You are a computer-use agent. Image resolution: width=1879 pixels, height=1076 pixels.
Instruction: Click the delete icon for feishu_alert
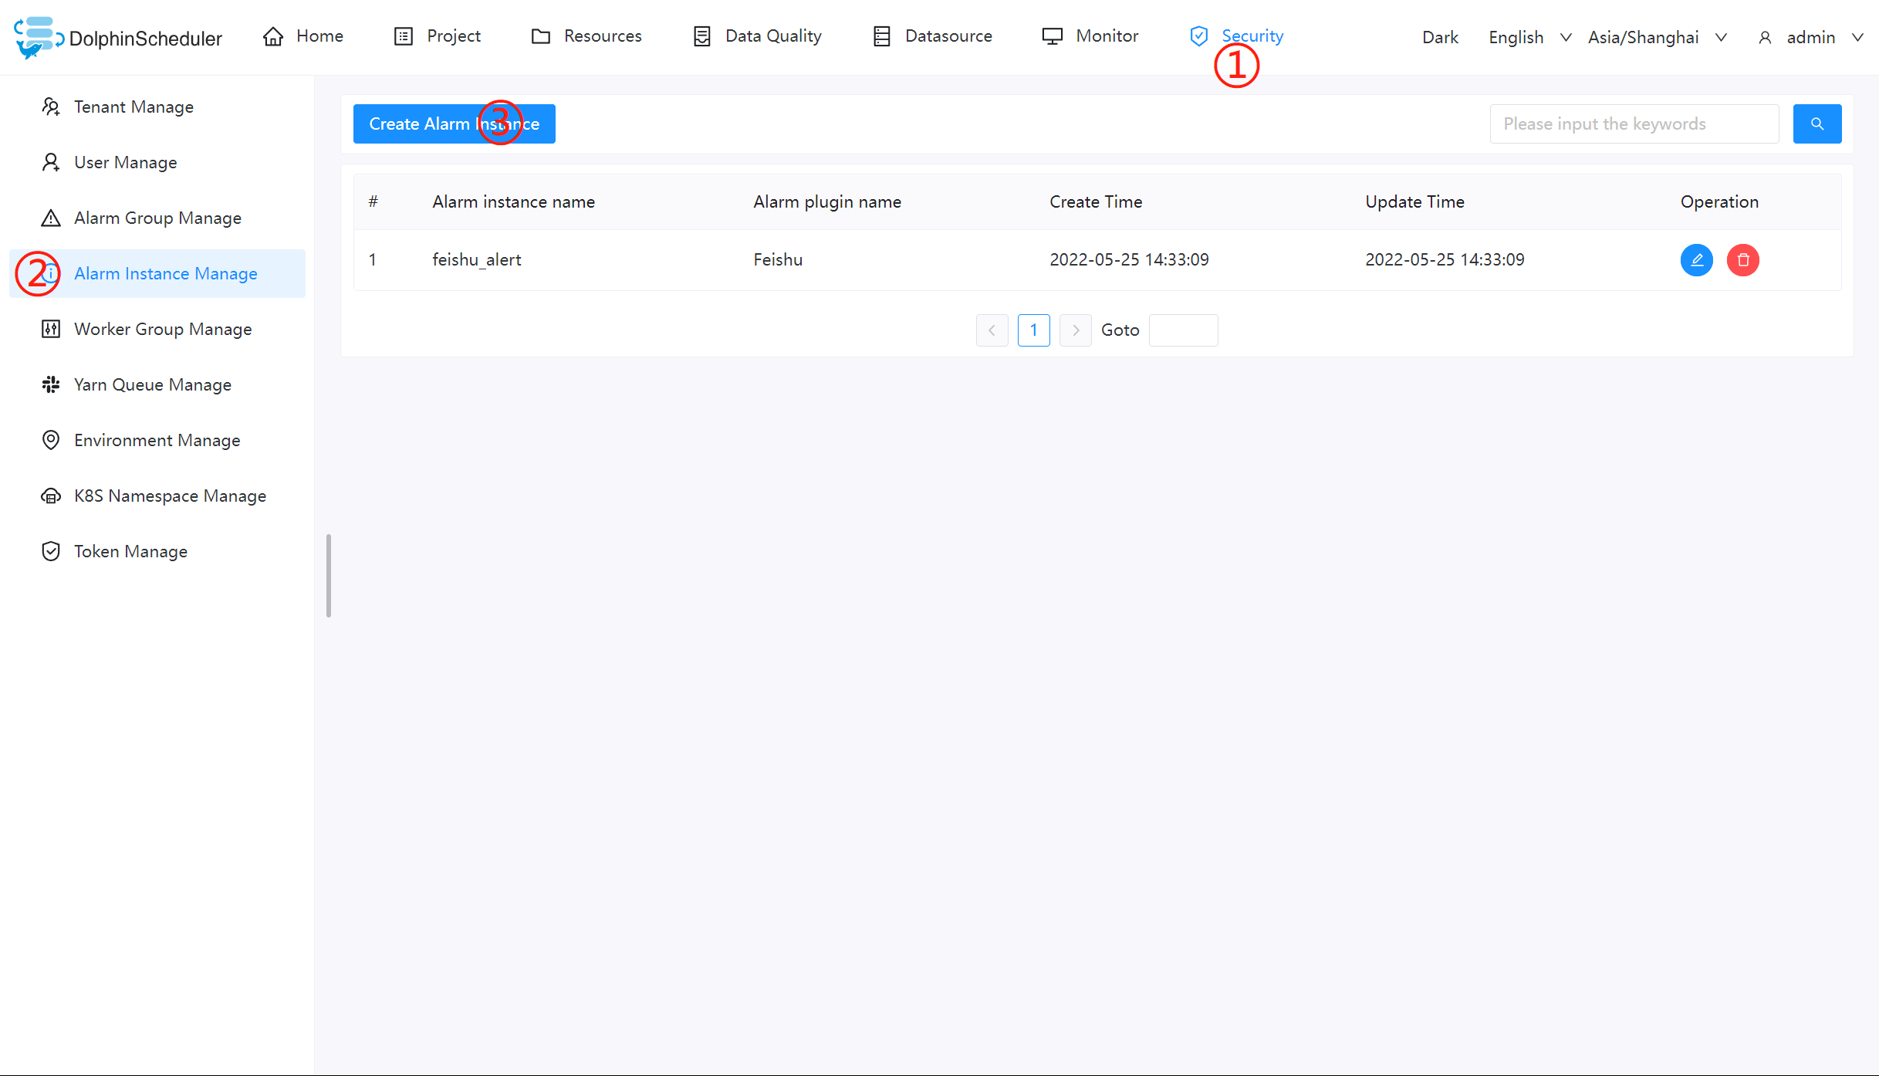(1743, 260)
